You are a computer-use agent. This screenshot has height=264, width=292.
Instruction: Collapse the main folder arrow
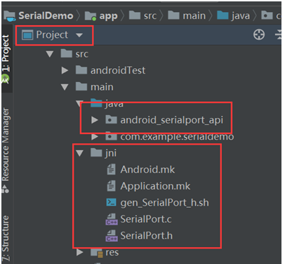[65, 87]
